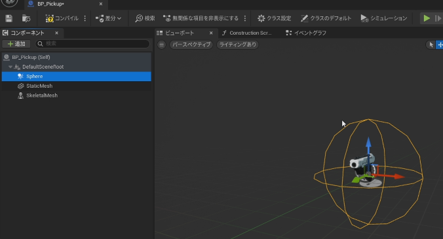This screenshot has height=239, width=443.
Task: Activate the viewport select mode arrow icon
Action: [x=431, y=45]
